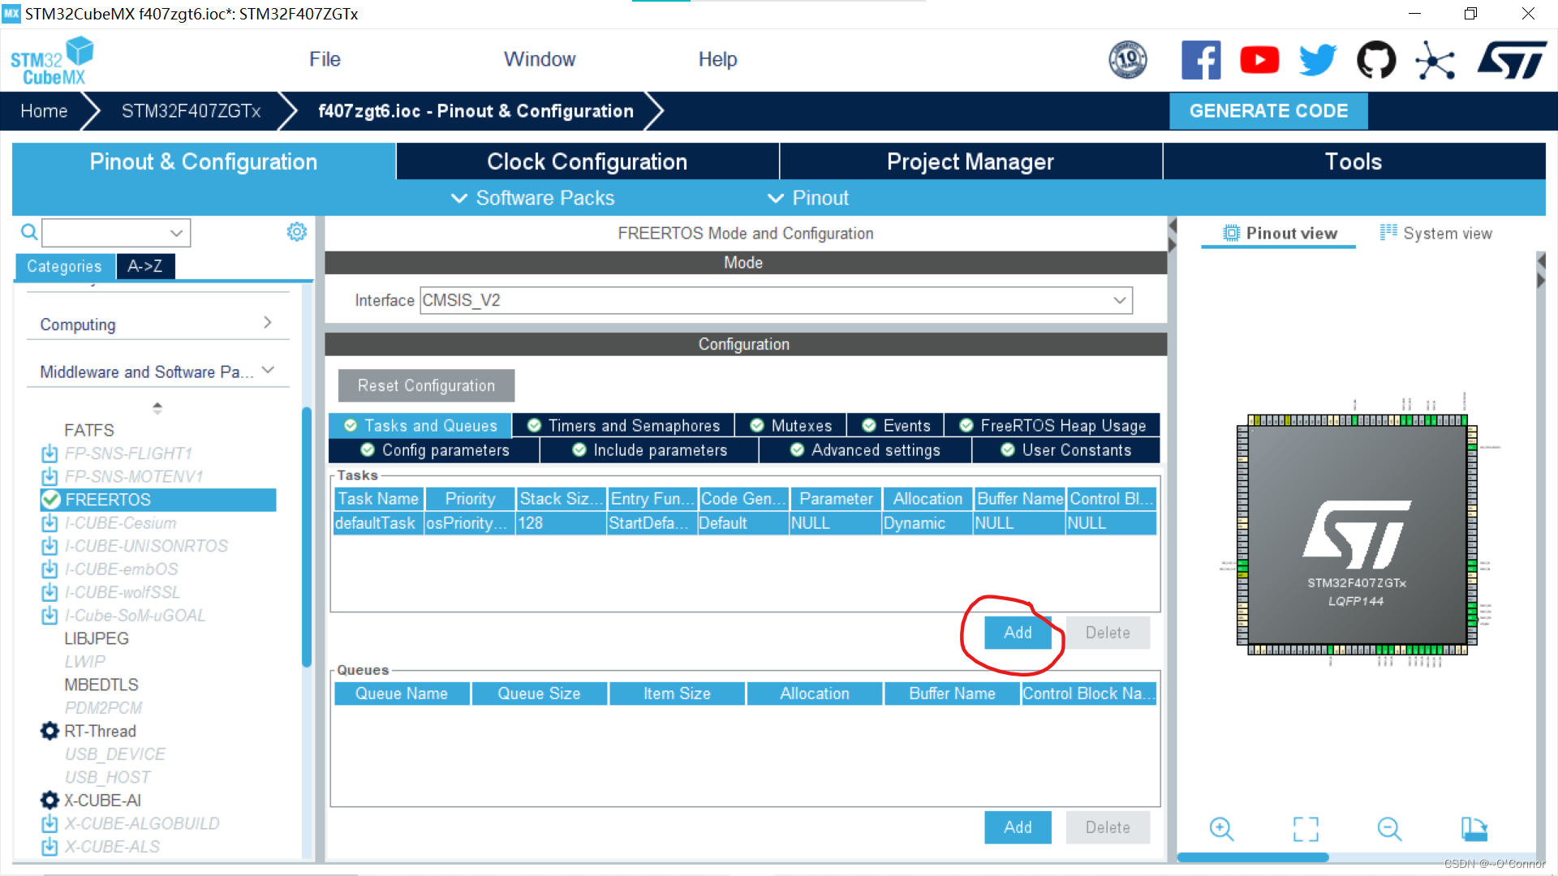The width and height of the screenshot is (1558, 876).
Task: Click the FP-SNS-FLIGHT1 download icon
Action: point(49,453)
